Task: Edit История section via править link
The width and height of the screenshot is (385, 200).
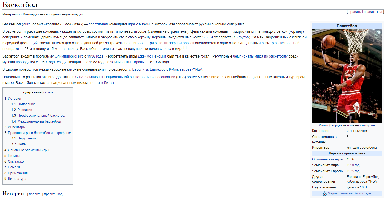Action: tap(35, 194)
